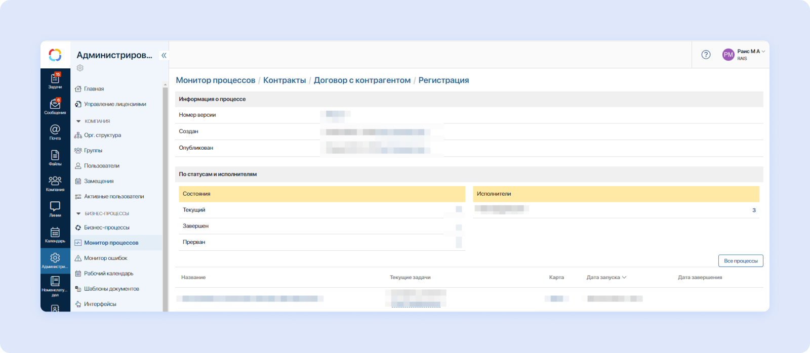This screenshot has height=353, width=810.
Task: Collapse the navigation panel with double chevron
Action: pyautogui.click(x=164, y=55)
